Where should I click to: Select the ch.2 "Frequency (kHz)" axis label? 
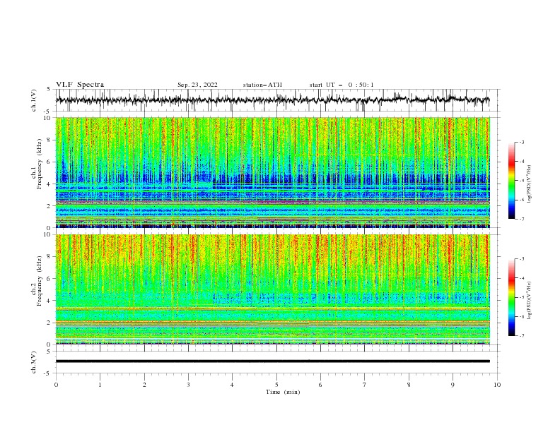(x=40, y=281)
